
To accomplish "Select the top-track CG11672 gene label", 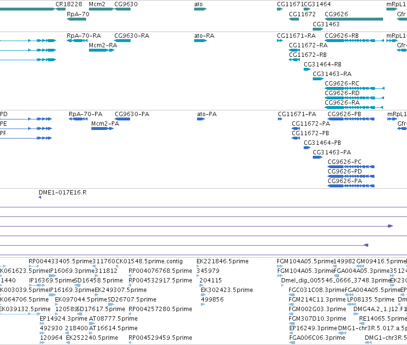I will [302, 14].
